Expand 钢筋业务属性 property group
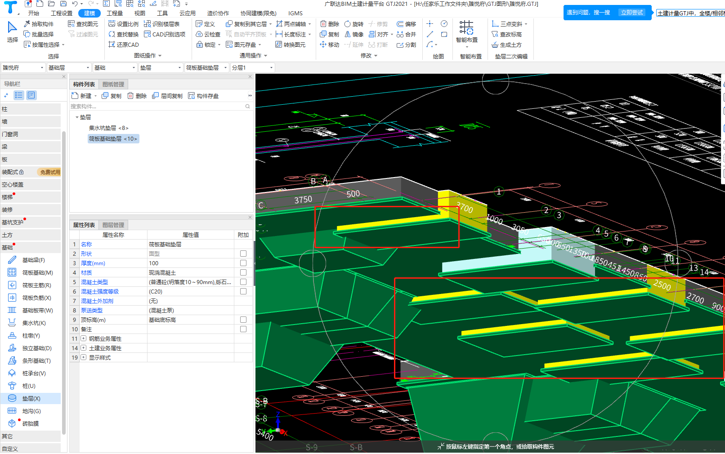 (84, 338)
